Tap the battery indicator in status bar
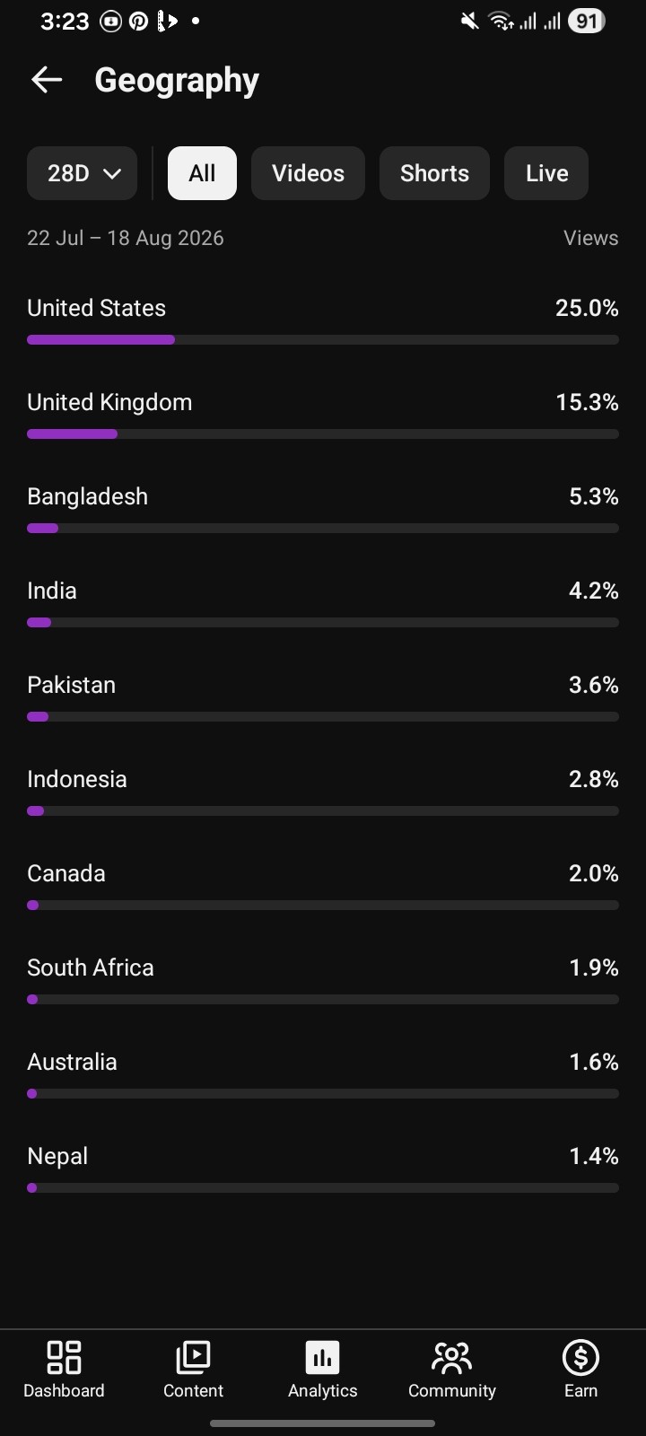This screenshot has width=646, height=1436. 586,21
